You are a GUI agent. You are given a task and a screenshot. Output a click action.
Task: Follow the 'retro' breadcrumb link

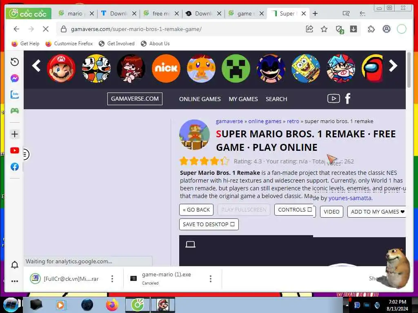[x=293, y=121]
